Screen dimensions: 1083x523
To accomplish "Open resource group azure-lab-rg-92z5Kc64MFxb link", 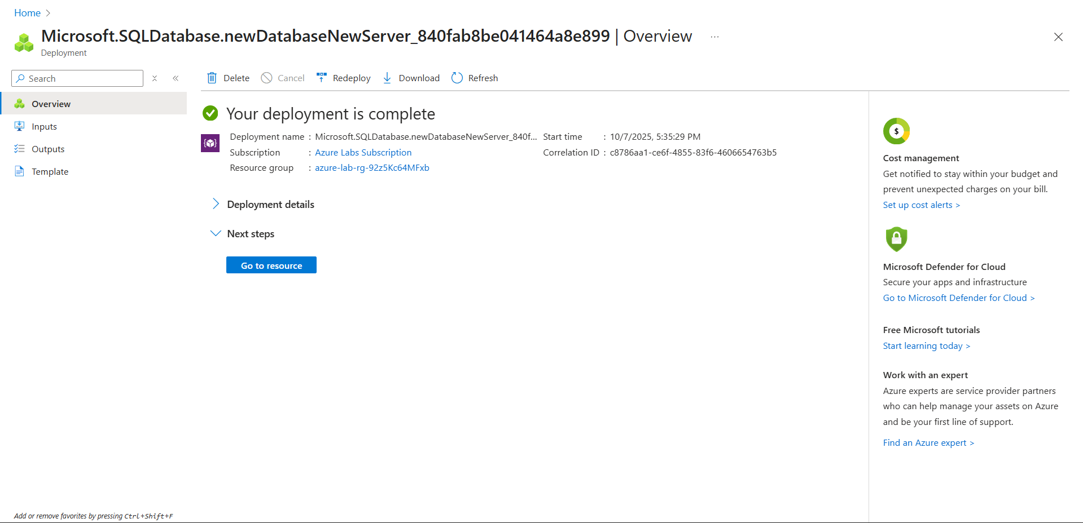I will 372,168.
